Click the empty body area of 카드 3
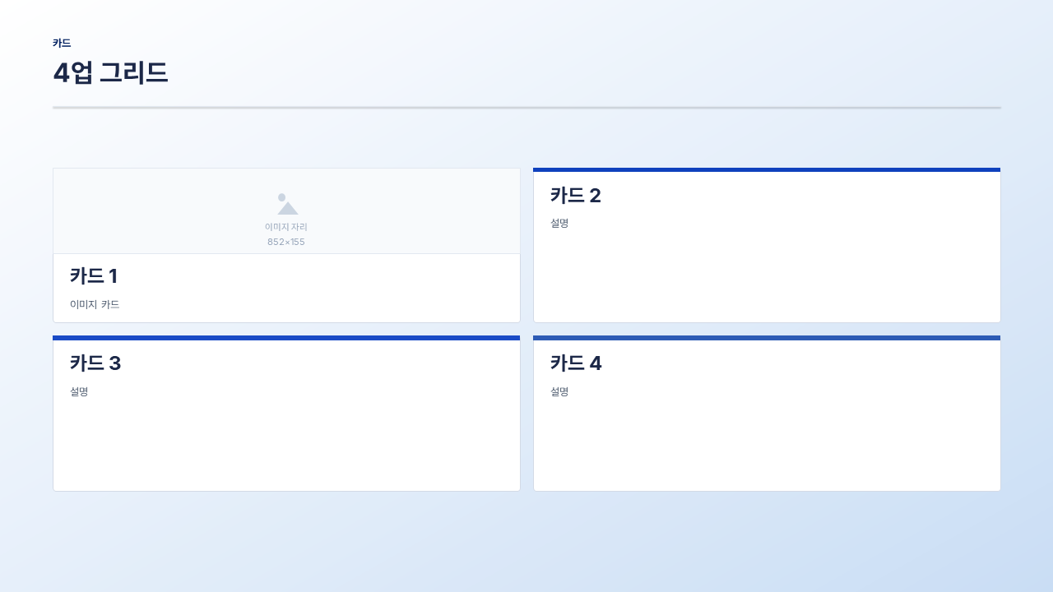Viewport: 1053px width, 592px height. tap(286, 444)
